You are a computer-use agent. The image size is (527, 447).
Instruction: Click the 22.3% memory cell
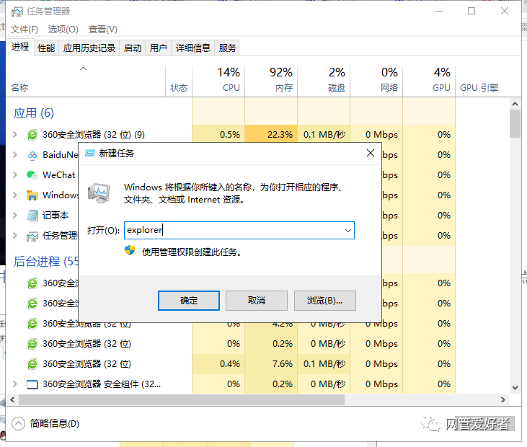(271, 135)
